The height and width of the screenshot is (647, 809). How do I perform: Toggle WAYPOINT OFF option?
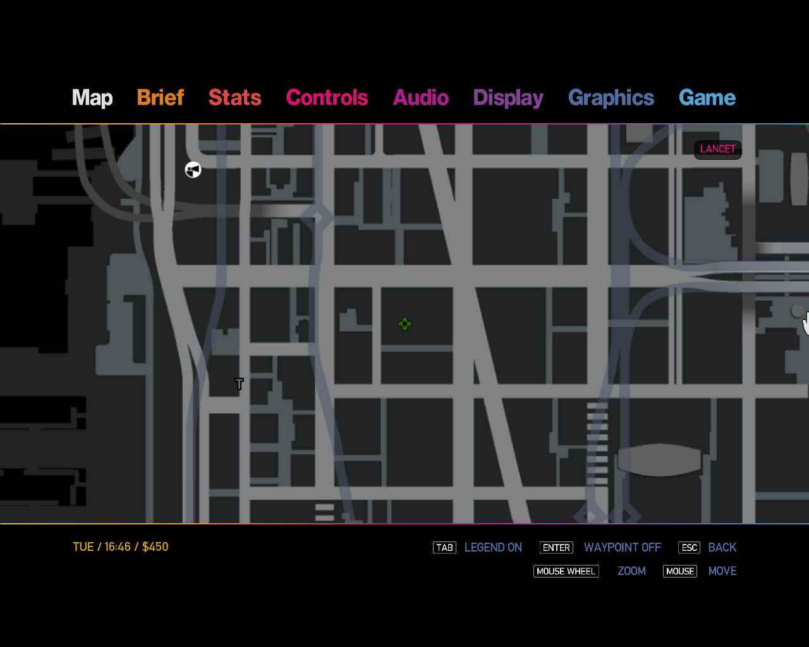point(623,548)
